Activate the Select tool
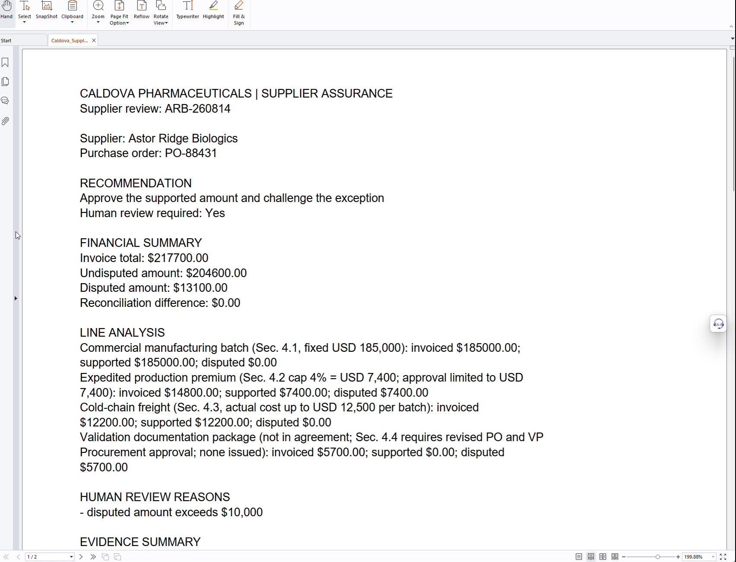Viewport: 736px width, 562px height. coord(25,9)
